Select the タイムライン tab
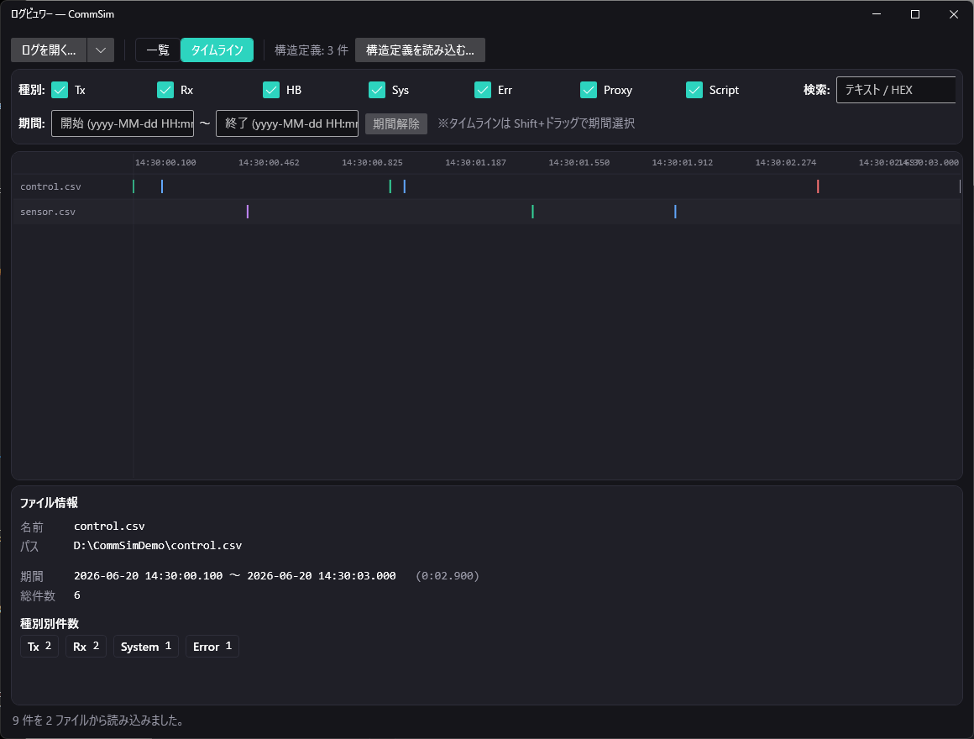The height and width of the screenshot is (739, 974). pos(217,50)
